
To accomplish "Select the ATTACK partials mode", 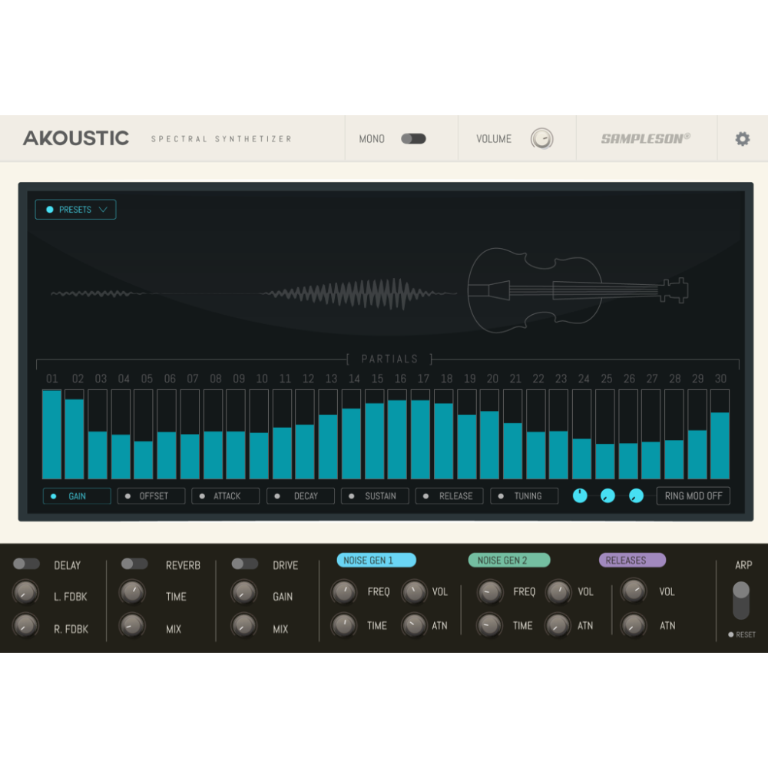I will [x=225, y=496].
